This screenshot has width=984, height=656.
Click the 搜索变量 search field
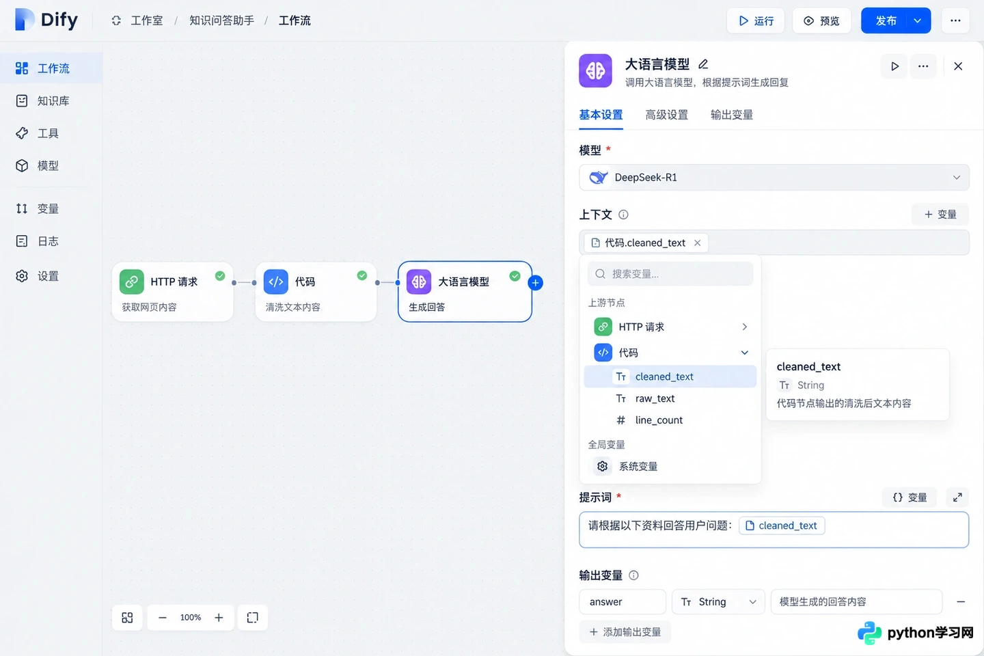tap(670, 274)
